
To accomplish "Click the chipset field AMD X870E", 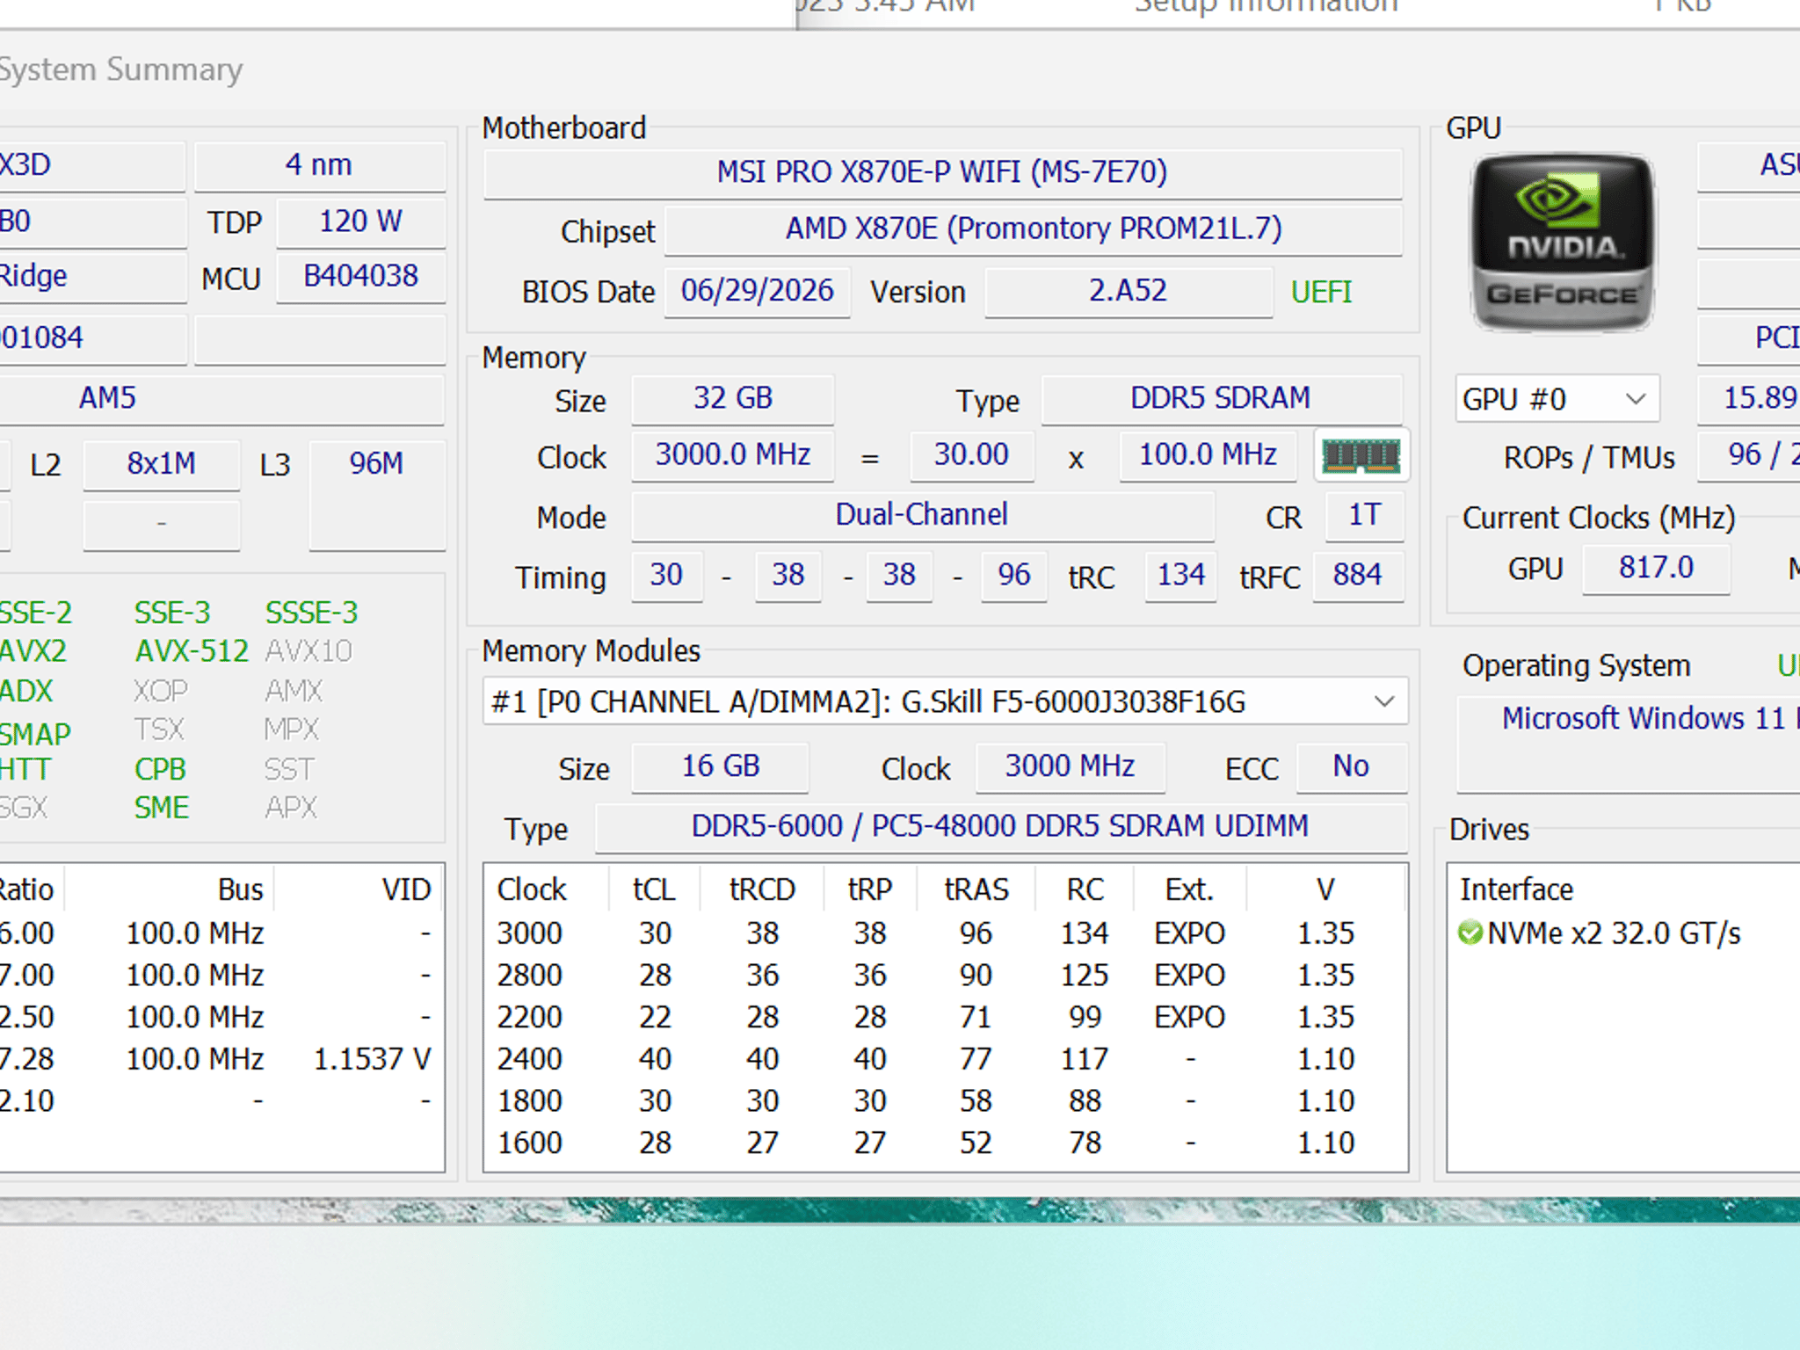I will click(1034, 229).
